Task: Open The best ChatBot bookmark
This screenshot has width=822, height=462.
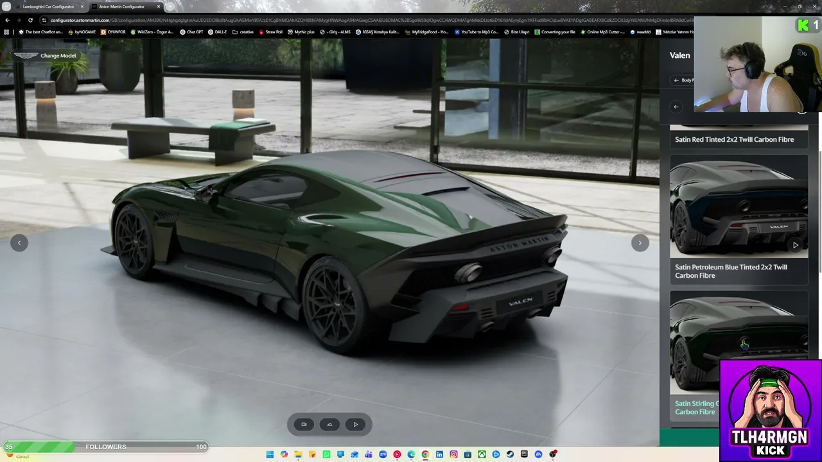Action: pos(40,32)
